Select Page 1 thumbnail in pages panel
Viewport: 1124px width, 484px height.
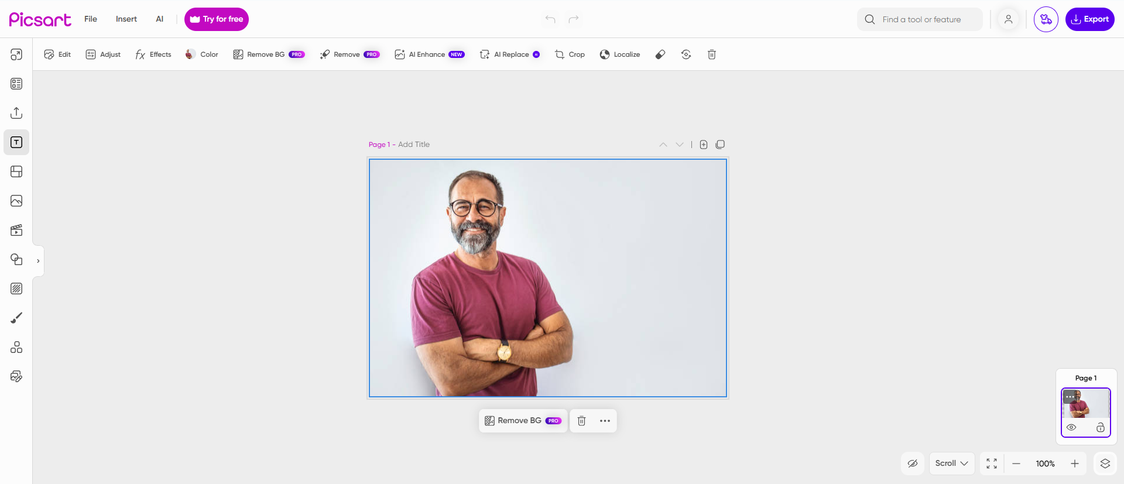(1086, 412)
